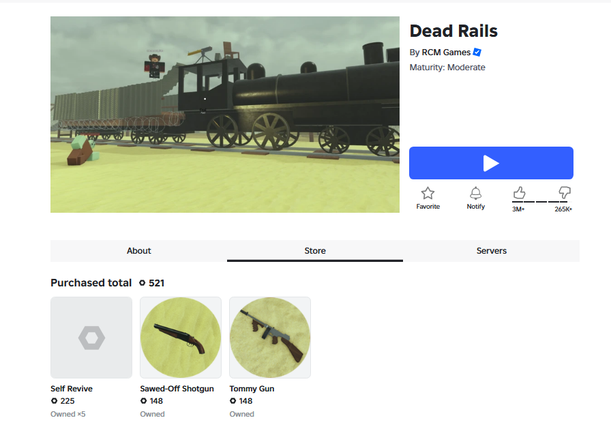Image resolution: width=611 pixels, height=431 pixels.
Task: Click Owned status under Tommy Gun
Action: pyautogui.click(x=241, y=414)
